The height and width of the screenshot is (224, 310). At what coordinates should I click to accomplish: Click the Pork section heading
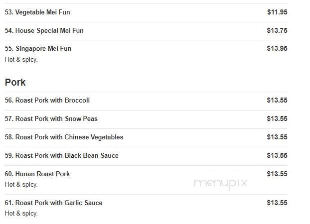pos(15,82)
